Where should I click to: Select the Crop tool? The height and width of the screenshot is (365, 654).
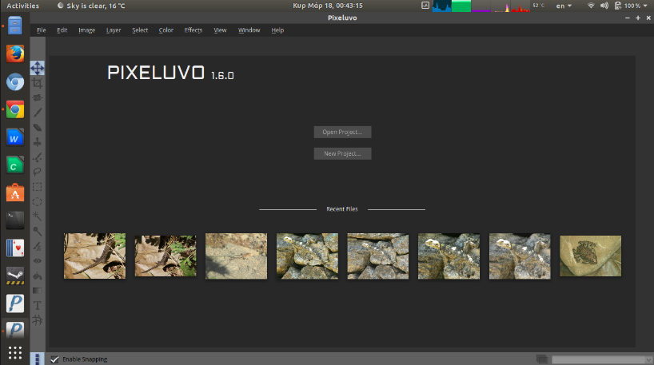point(37,83)
